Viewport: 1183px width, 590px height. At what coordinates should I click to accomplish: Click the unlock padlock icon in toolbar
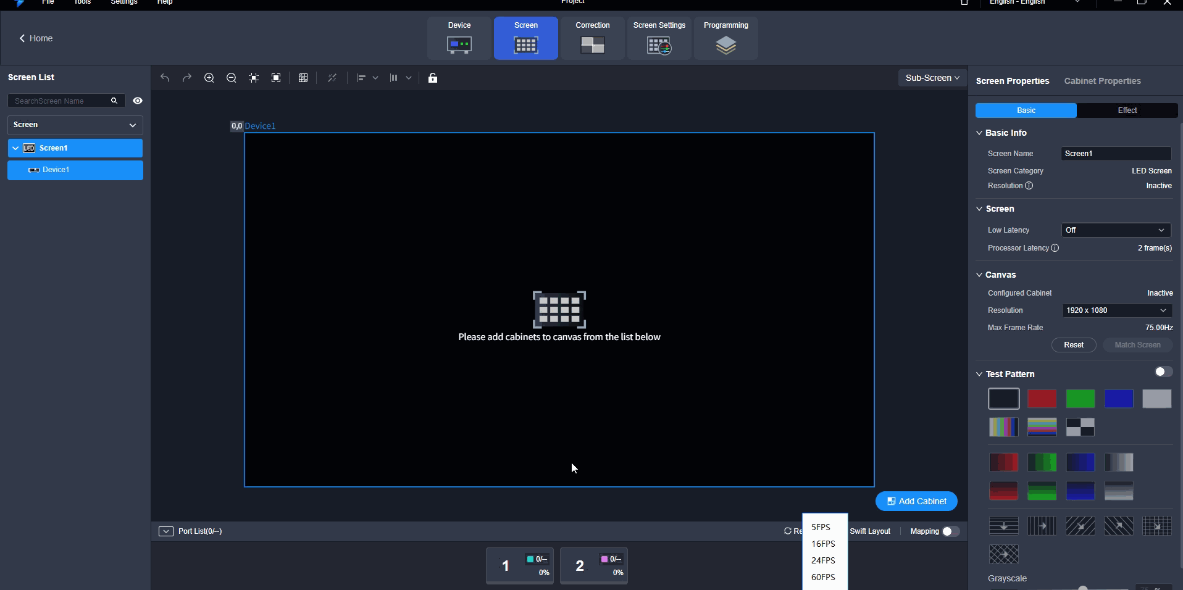point(433,78)
